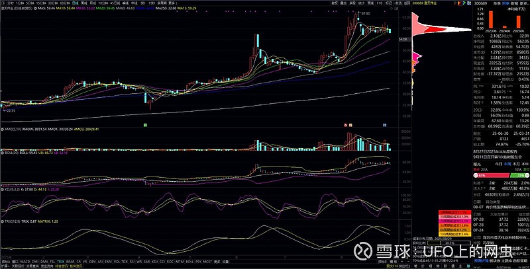This screenshot has height=269, width=530.
Task: Open the 关联报价 tab
Action: click(18, 266)
